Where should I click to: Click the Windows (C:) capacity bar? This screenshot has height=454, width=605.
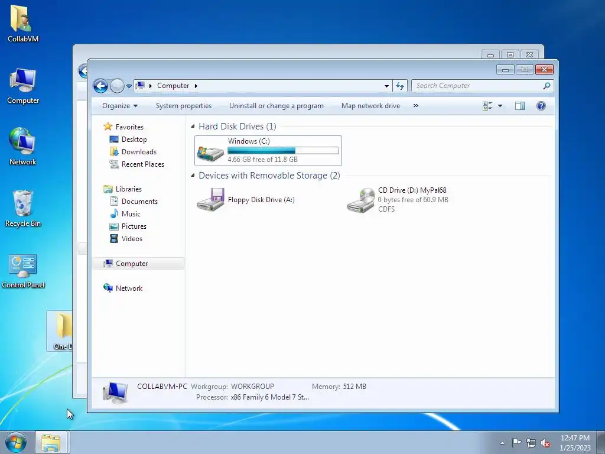point(283,151)
